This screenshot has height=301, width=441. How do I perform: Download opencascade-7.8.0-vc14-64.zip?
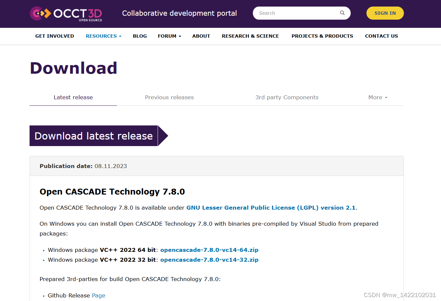tap(209, 250)
